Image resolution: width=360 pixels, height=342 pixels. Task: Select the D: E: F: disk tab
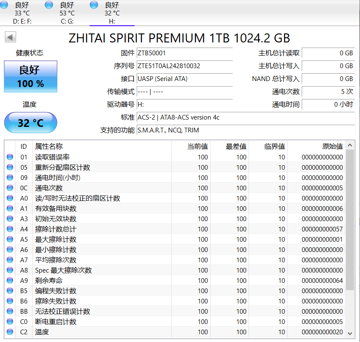(x=22, y=13)
